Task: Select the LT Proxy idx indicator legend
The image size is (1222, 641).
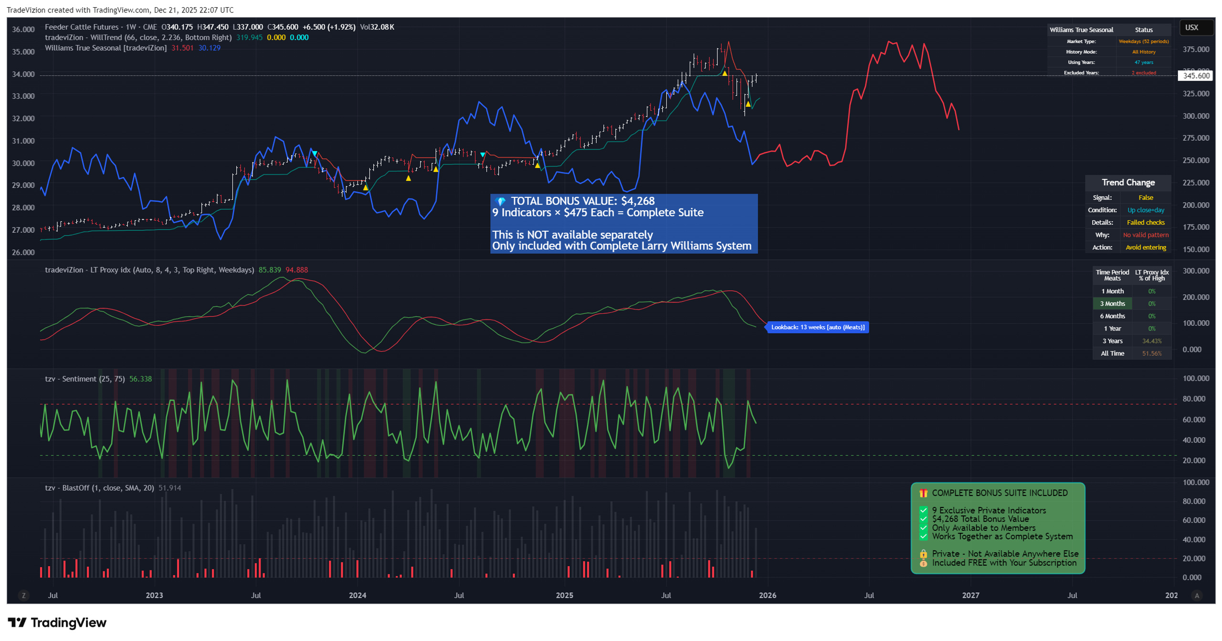Action: tap(149, 270)
